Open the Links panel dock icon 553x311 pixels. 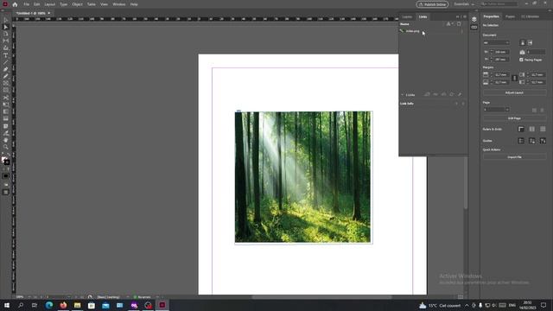click(474, 27)
